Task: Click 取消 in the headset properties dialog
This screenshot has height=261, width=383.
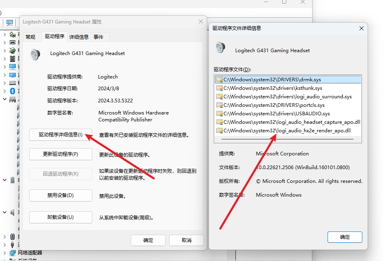Action: point(187,240)
